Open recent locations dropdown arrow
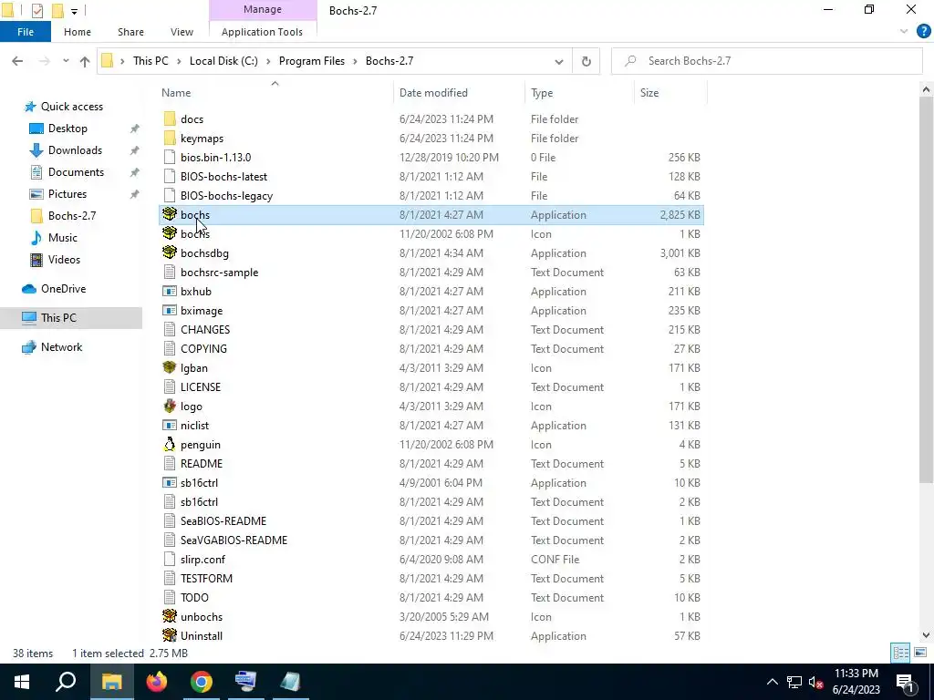The width and height of the screenshot is (934, 700). click(66, 61)
